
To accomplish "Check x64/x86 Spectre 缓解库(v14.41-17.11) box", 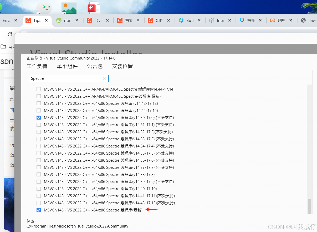I will pos(39,196).
